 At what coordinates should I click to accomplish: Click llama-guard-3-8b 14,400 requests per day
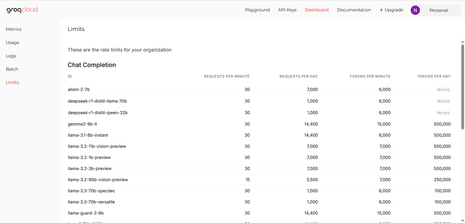click(x=311, y=213)
